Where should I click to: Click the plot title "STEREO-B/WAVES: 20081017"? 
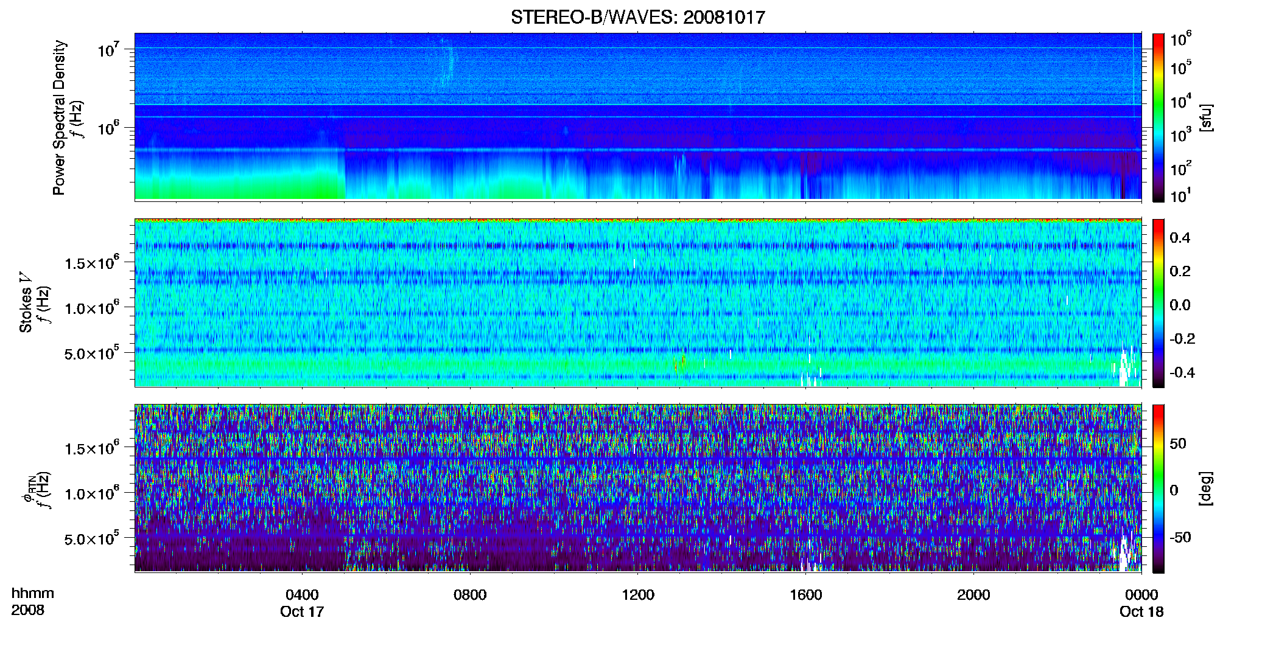pyautogui.click(x=638, y=17)
